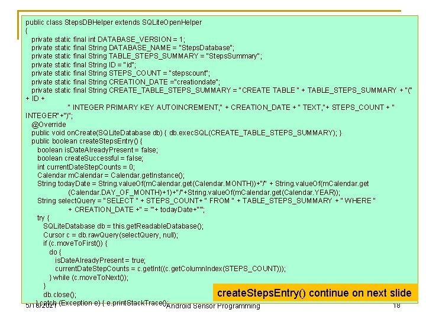Click 'Calendar mCalendar = Calendar.getInstance();' line
Screen dimensions: 426x319
(111, 175)
